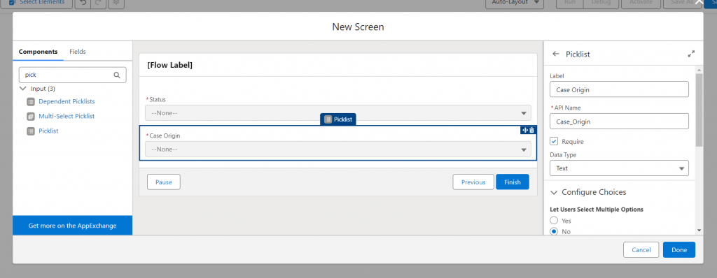Expand the properties panel with the arrows icon
Viewport: 717px width, 278px height.
691,54
